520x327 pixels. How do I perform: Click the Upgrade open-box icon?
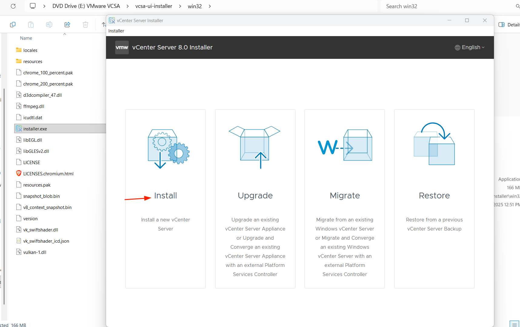coord(255,147)
